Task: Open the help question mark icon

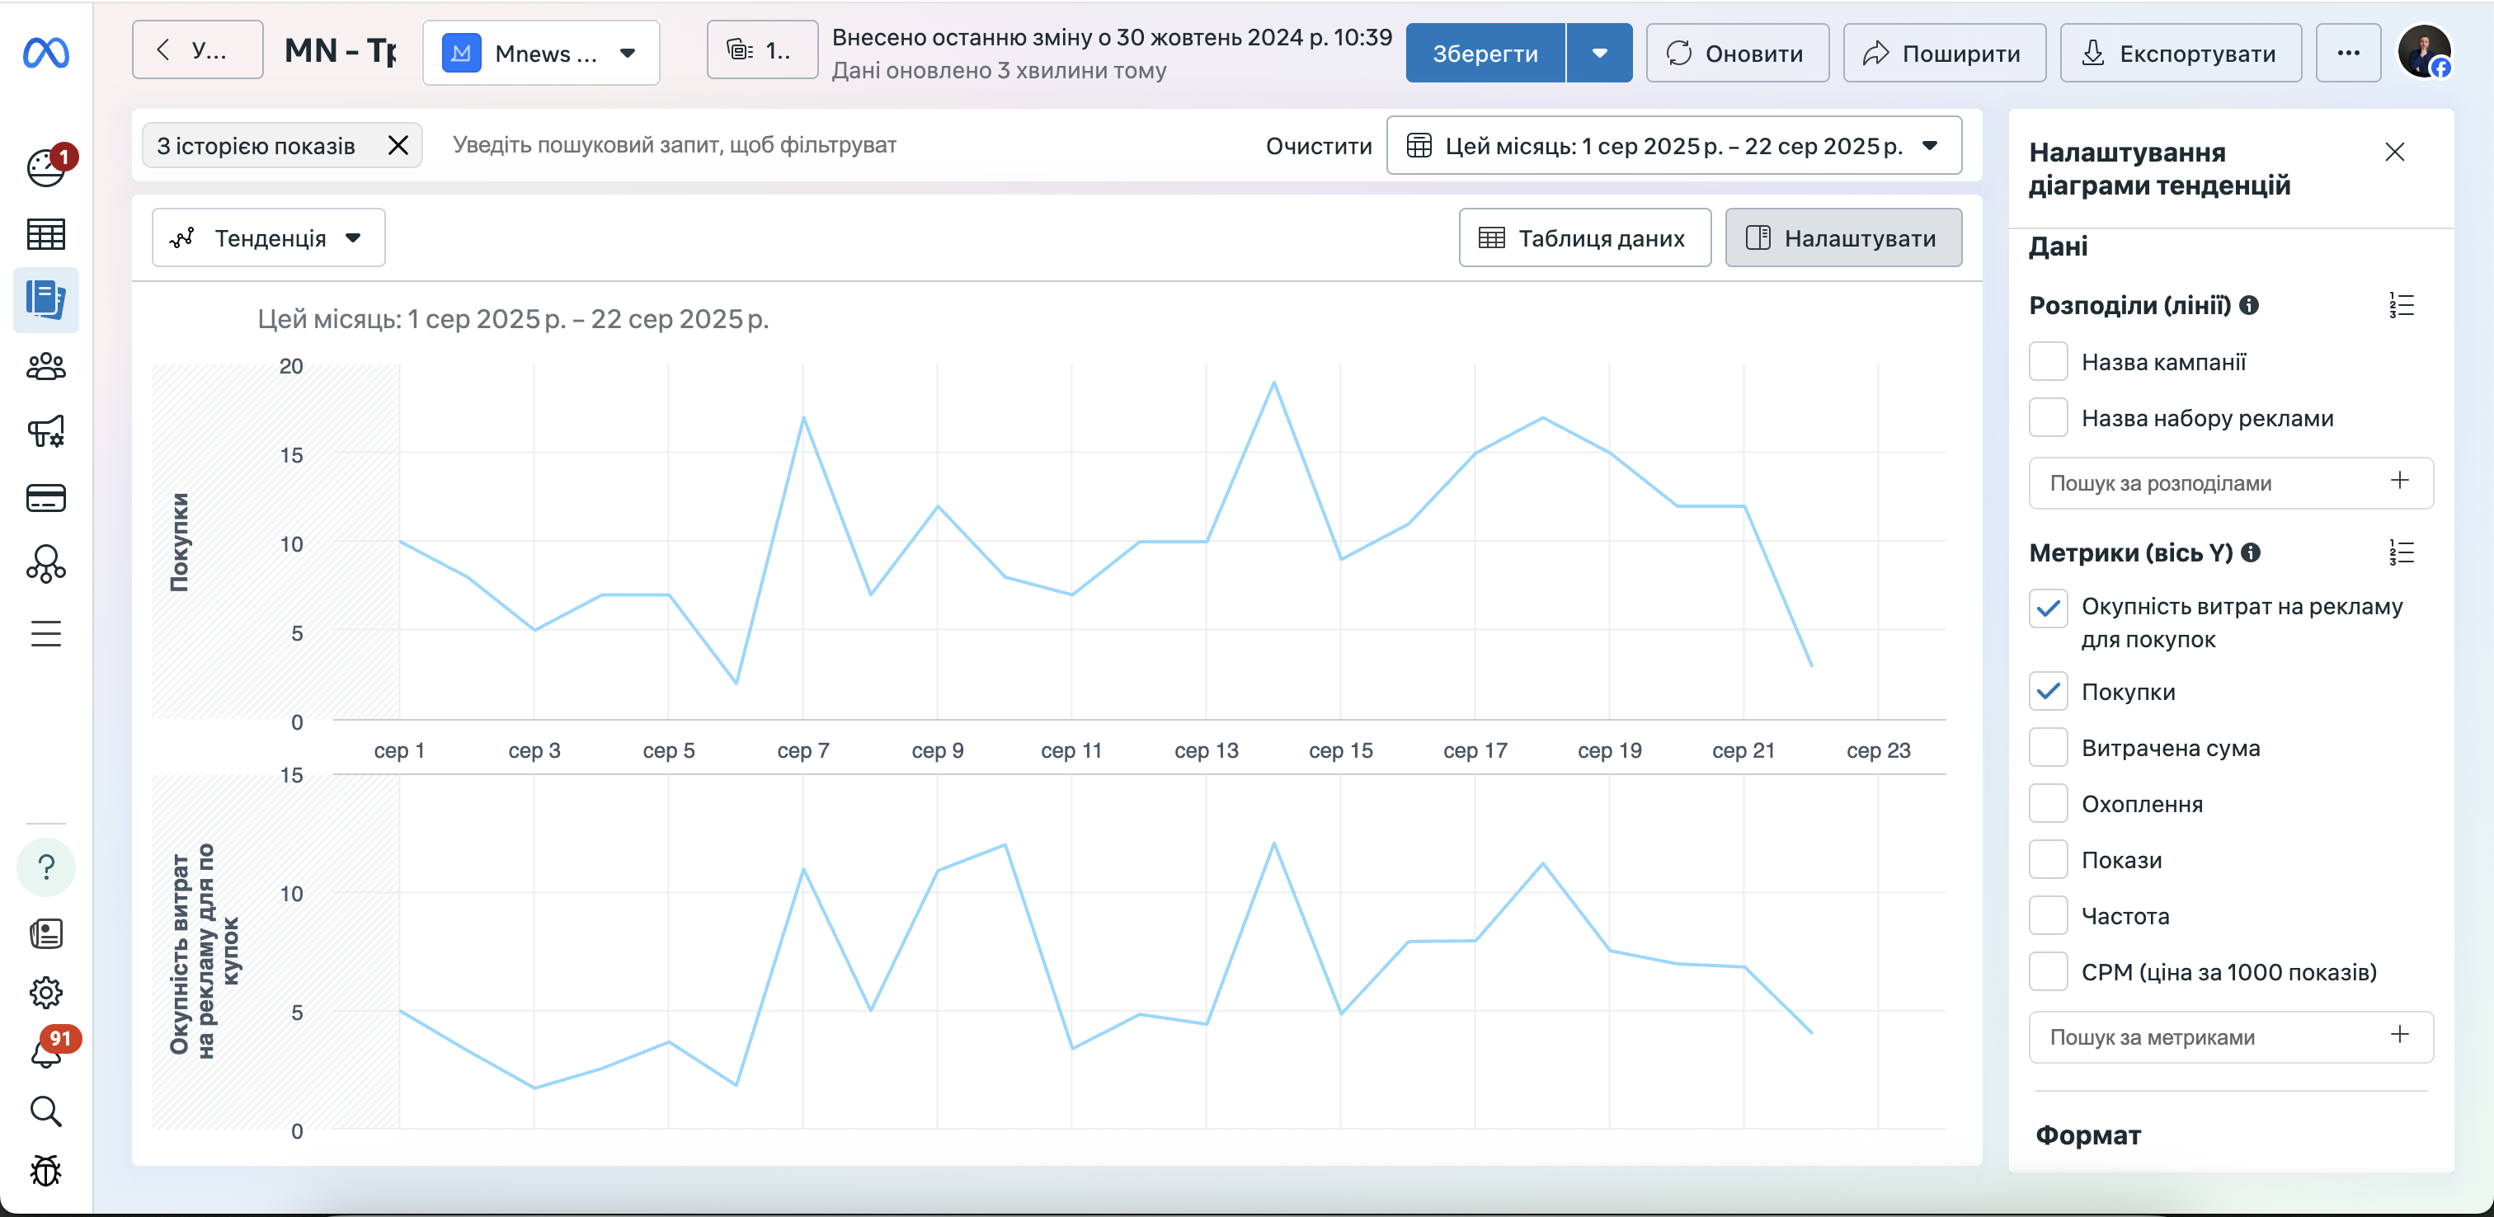Action: (45, 867)
